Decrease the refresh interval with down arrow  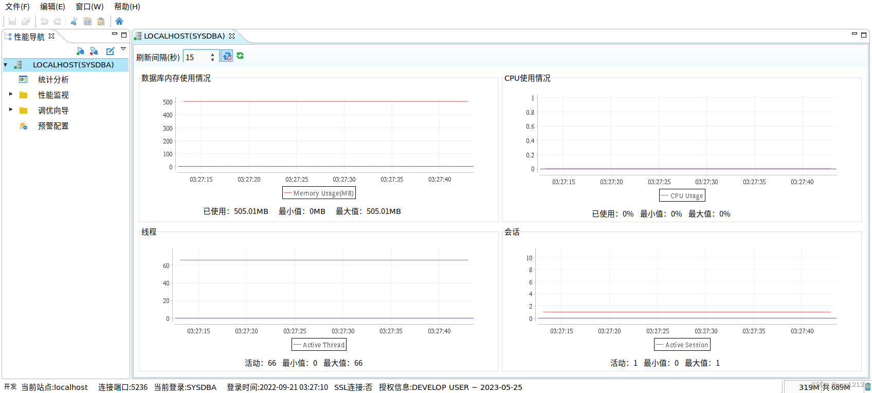click(212, 60)
